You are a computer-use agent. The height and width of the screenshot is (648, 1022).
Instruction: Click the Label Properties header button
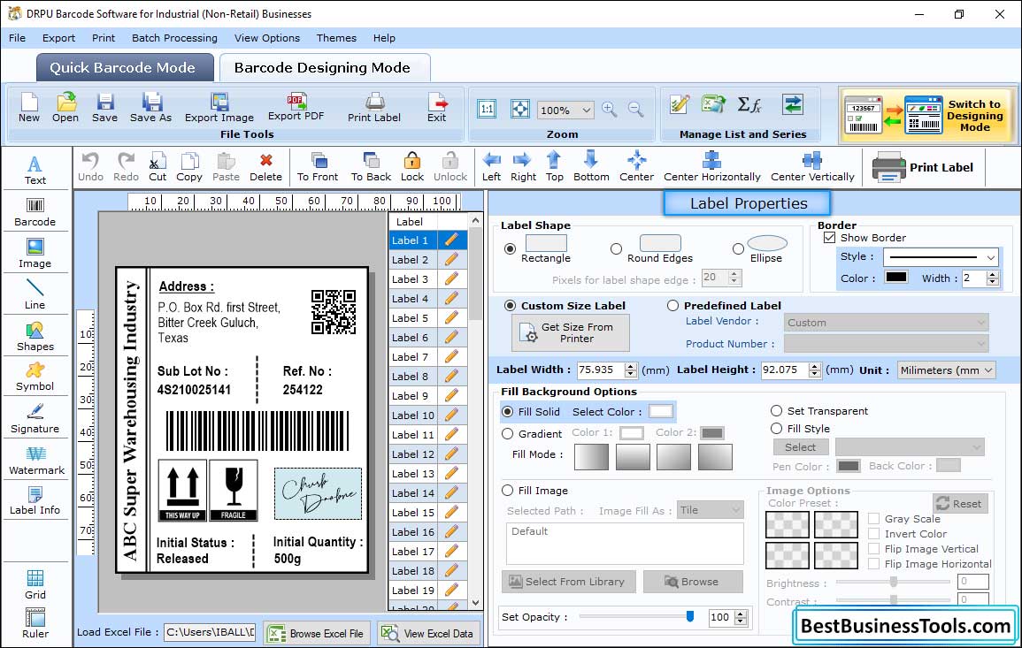click(x=747, y=203)
